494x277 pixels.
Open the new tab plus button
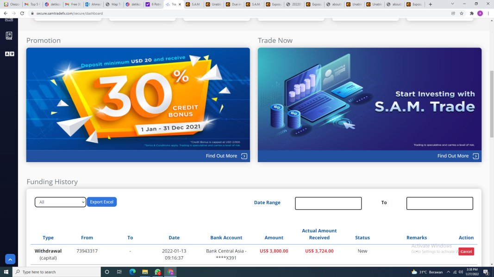point(431,5)
